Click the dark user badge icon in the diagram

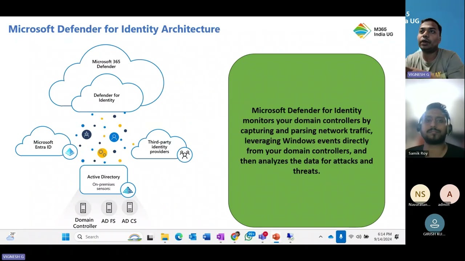click(x=86, y=135)
